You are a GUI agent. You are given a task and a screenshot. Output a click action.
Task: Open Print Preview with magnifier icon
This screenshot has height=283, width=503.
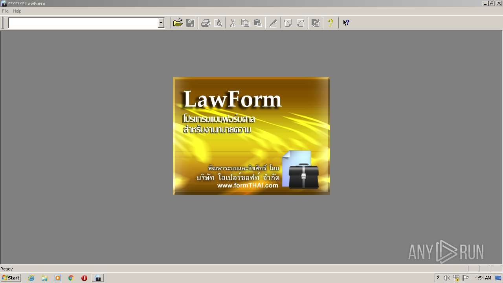218,23
